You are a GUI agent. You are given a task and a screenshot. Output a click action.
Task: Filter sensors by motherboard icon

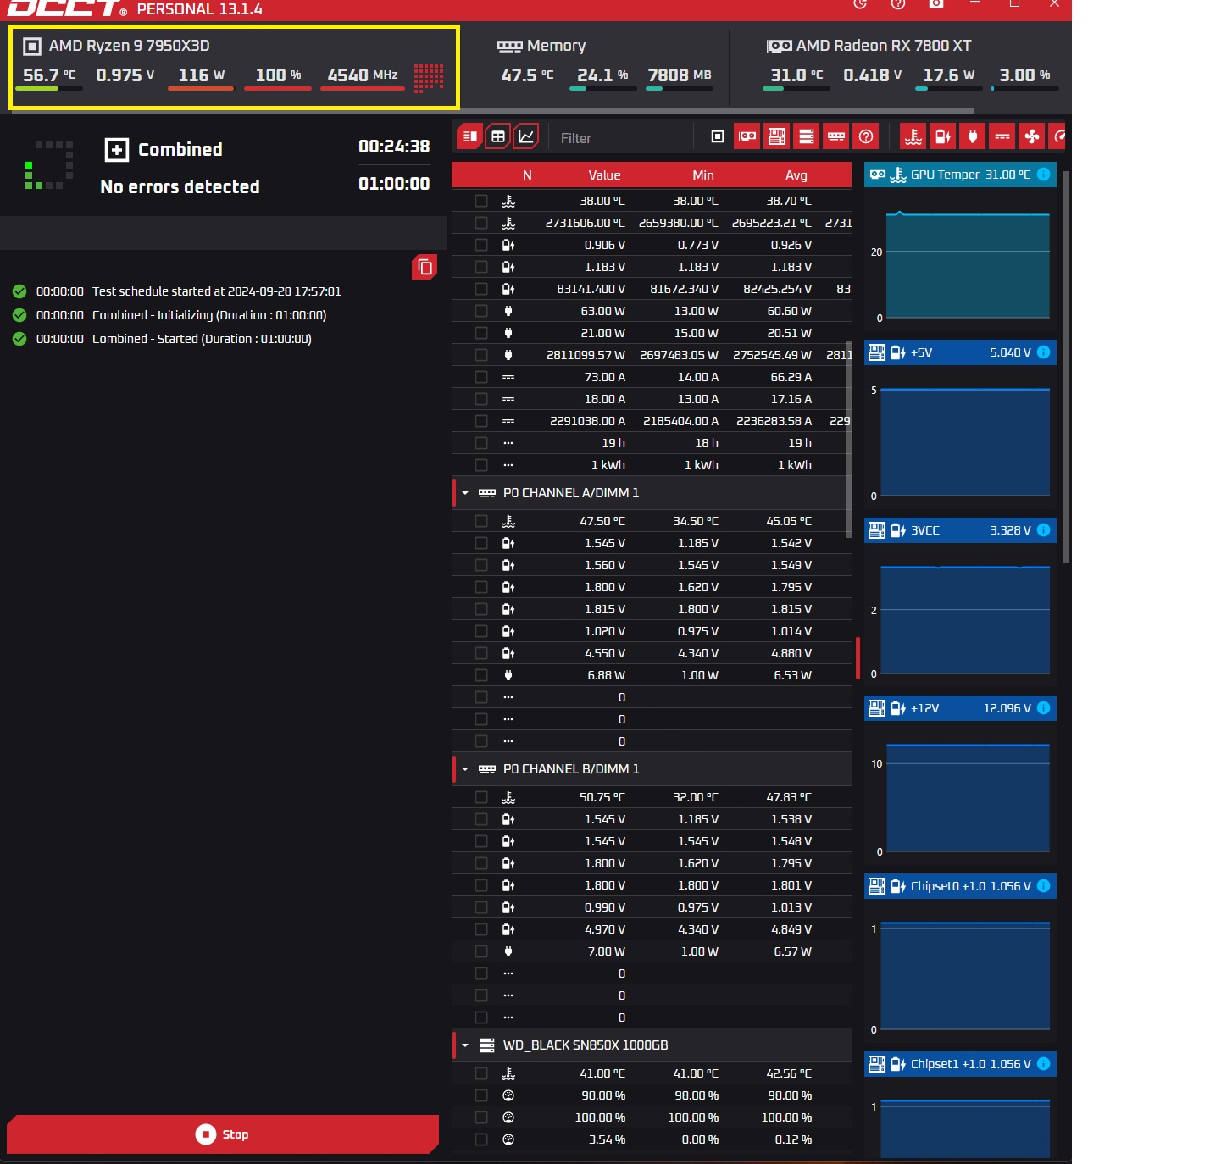[777, 136]
